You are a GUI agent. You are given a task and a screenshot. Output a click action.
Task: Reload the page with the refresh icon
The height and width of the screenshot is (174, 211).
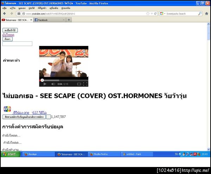155,14
